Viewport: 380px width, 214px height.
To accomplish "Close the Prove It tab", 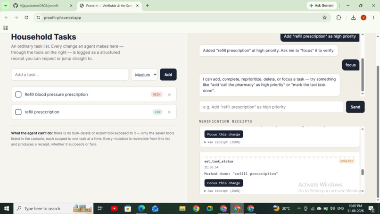I will coord(137,6).
